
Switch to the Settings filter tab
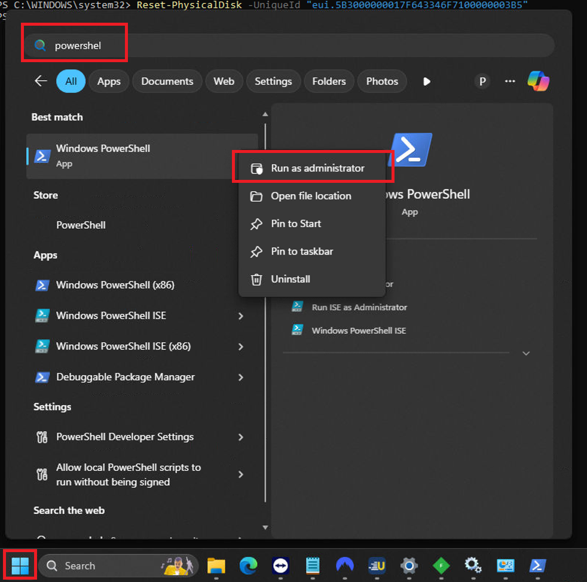273,81
